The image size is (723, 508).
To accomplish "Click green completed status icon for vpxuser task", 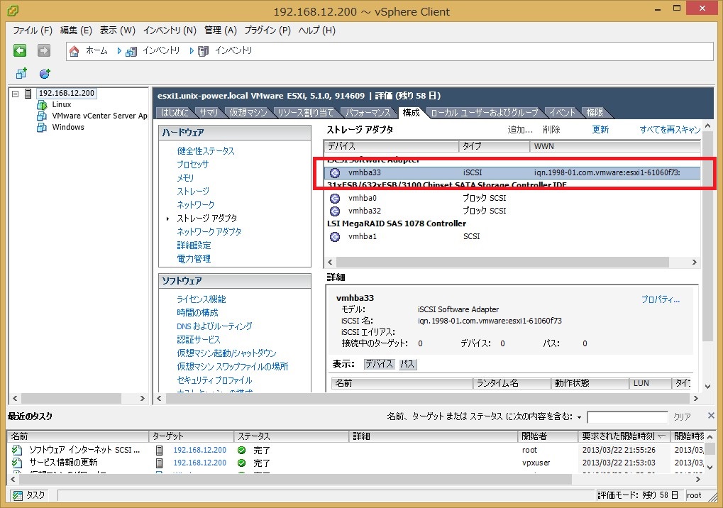I will click(242, 463).
